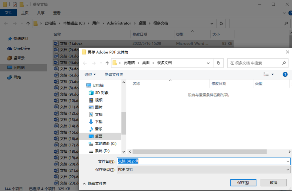Expand the 文件名 history dropdown arrow
Image resolution: width=292 pixels, height=191 pixels.
(x=288, y=161)
